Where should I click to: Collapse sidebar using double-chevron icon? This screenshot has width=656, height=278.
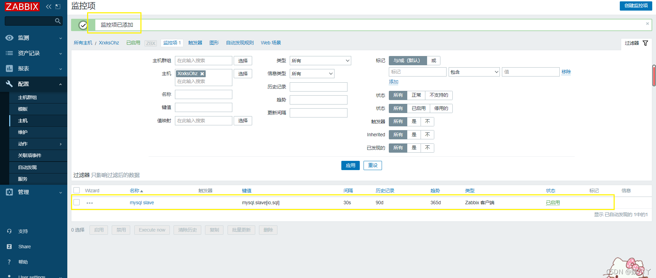click(x=49, y=6)
